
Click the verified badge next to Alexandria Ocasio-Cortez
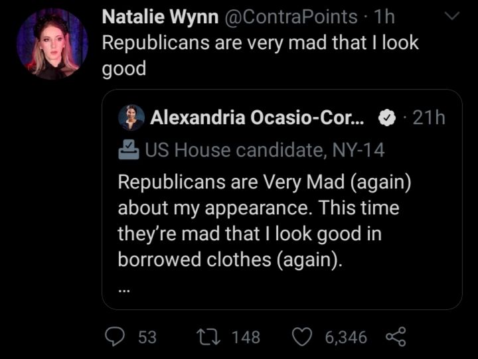coord(386,119)
